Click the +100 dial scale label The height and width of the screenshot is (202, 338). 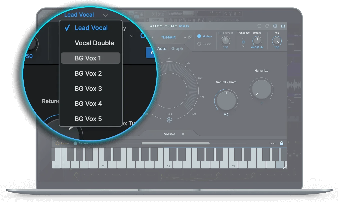pos(193,114)
